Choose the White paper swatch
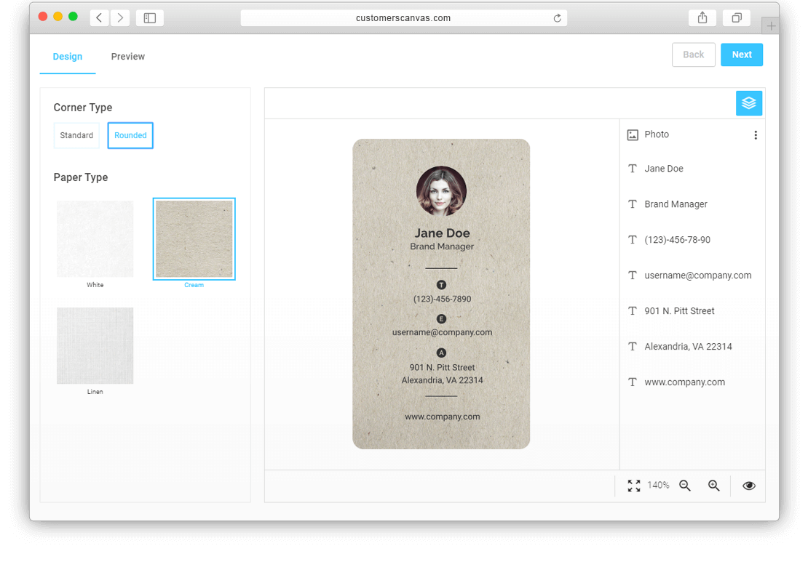 95,239
